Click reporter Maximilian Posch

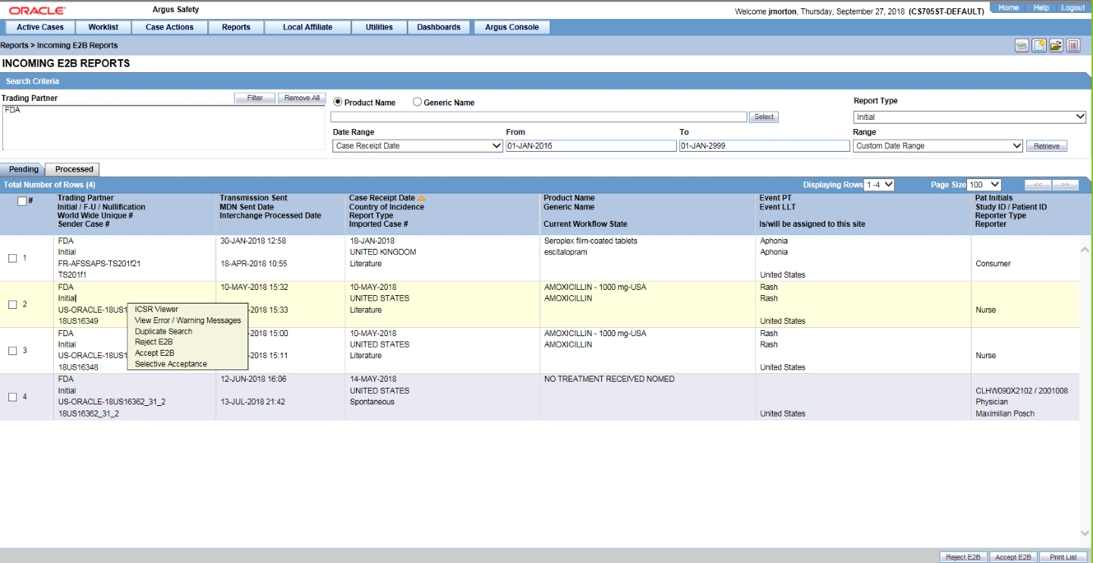coord(1005,414)
